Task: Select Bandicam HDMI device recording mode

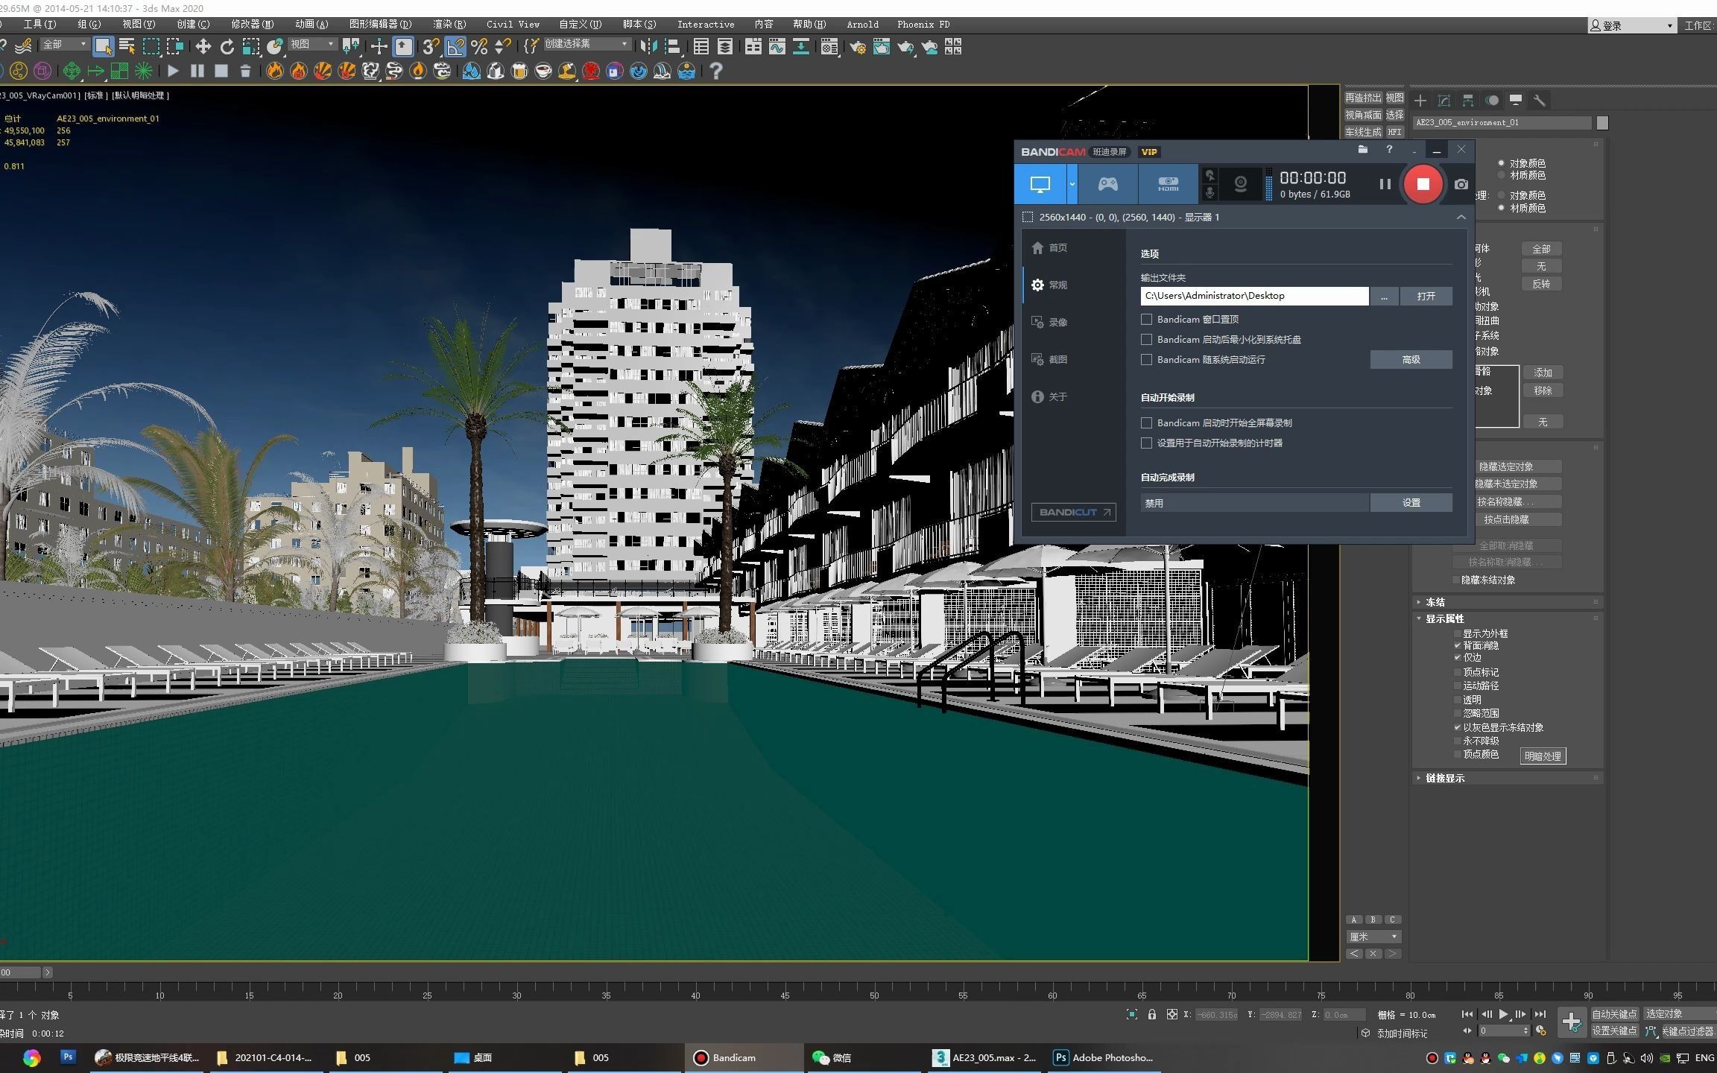Action: (1168, 184)
